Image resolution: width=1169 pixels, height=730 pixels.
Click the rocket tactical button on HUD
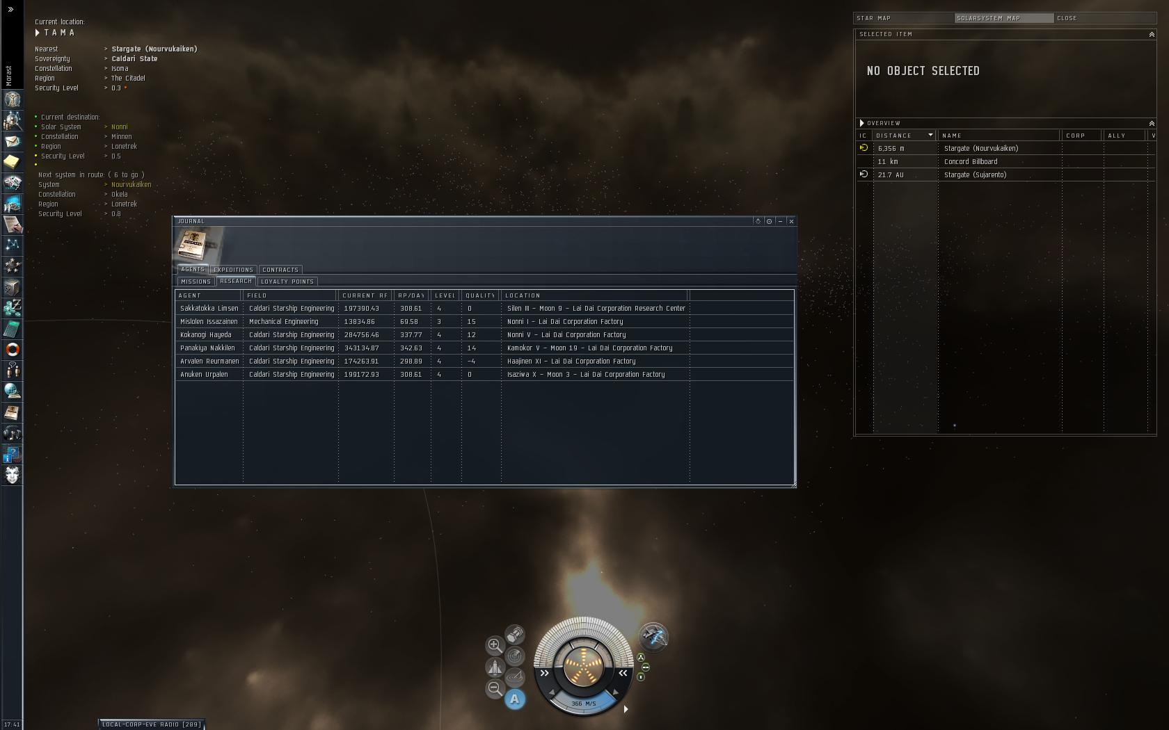pos(495,667)
